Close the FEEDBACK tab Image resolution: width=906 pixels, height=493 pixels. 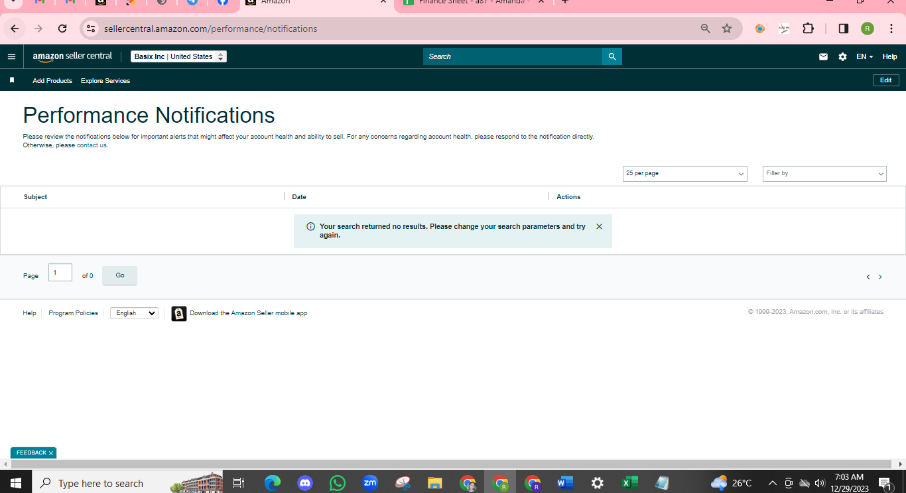(x=51, y=453)
